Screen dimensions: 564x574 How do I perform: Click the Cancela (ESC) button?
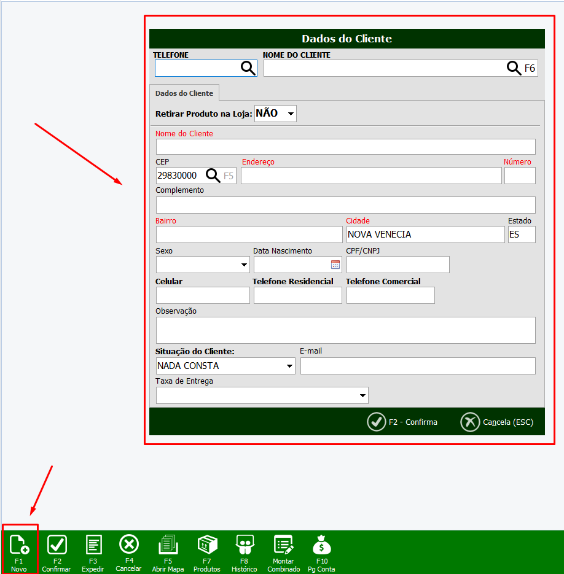pyautogui.click(x=497, y=422)
